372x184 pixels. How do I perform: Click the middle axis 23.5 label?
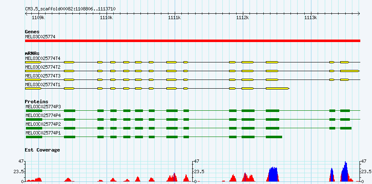click(x=199, y=172)
